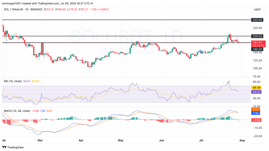Open the USDT currency selector
The image size is (269, 151).
(257, 10)
